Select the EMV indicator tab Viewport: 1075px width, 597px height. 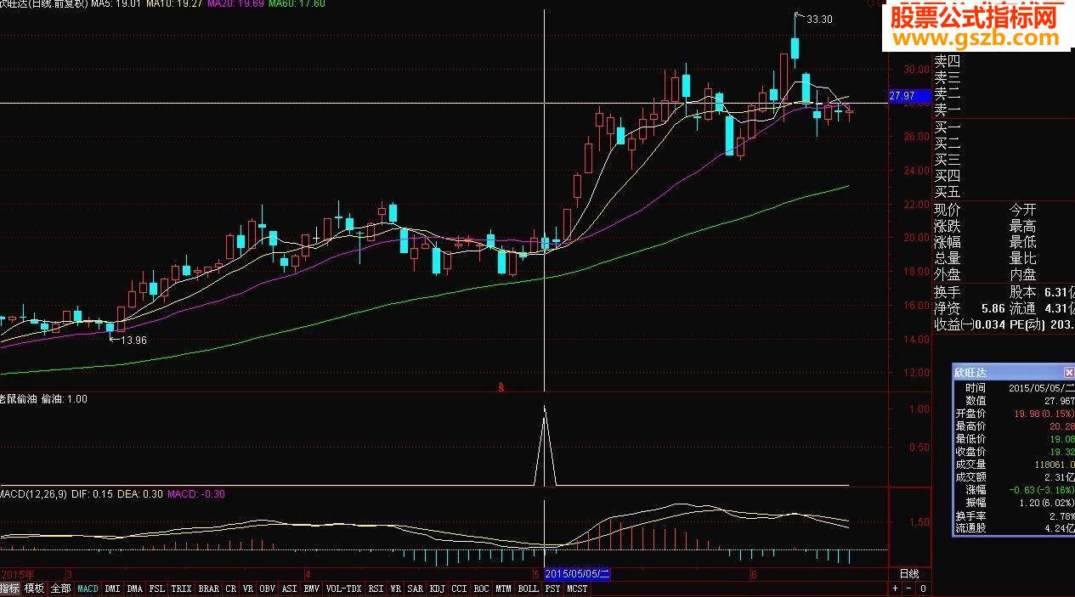(312, 589)
